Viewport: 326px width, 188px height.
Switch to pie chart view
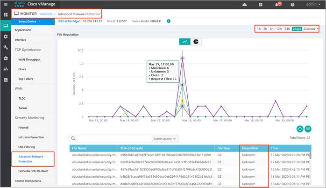point(196,41)
